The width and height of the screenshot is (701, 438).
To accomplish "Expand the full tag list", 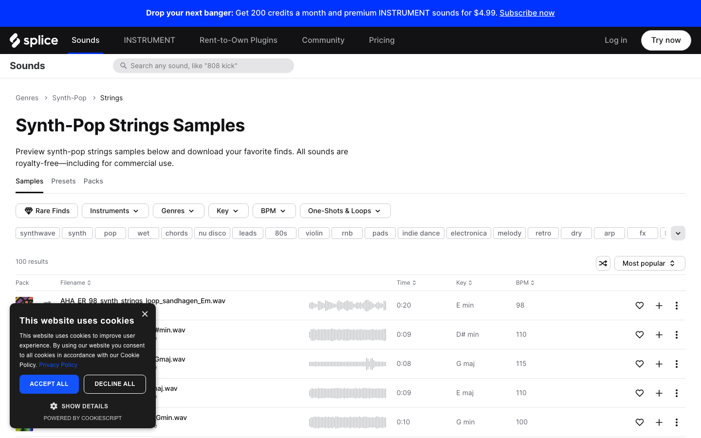I will (x=678, y=233).
